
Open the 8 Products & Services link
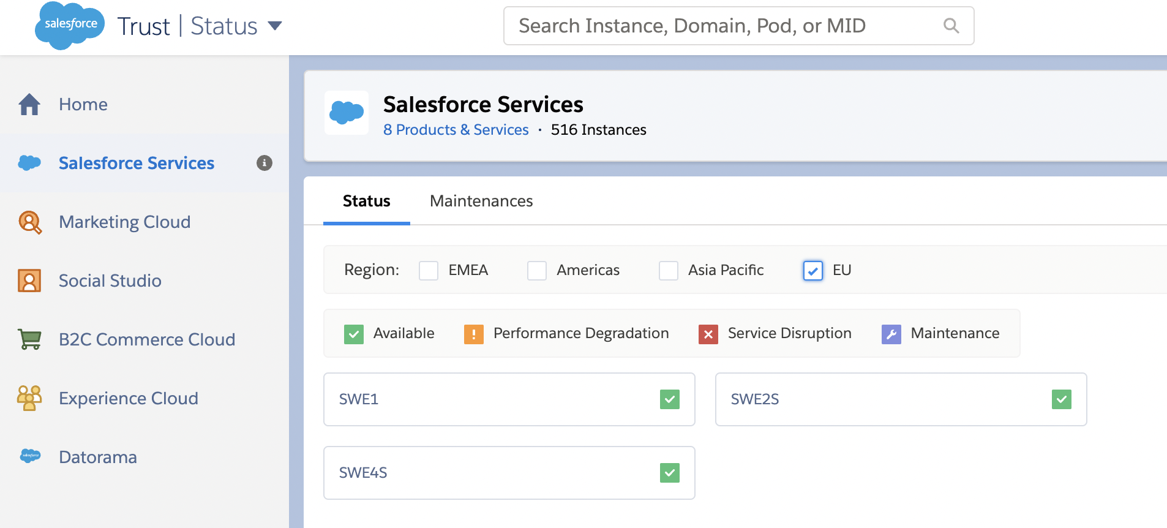point(456,130)
